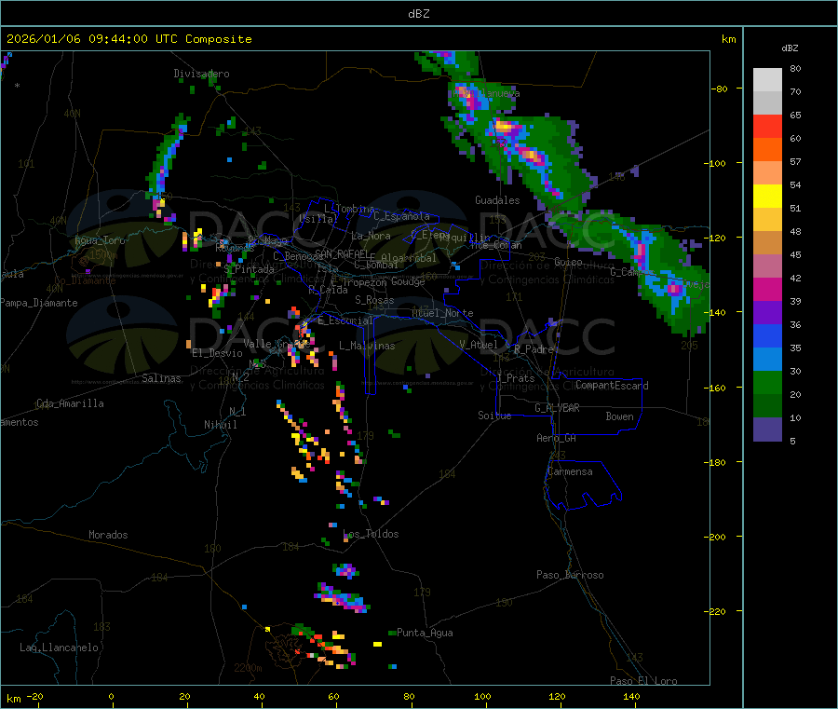Click the dBZ title at top

[418, 14]
